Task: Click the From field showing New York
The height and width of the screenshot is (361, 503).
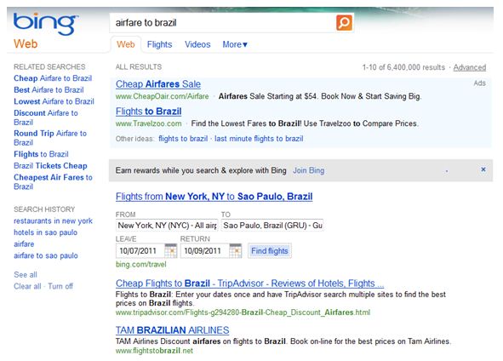Action: [x=167, y=226]
